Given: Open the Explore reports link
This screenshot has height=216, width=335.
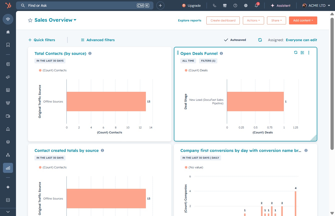Looking at the screenshot, I should click(190, 20).
